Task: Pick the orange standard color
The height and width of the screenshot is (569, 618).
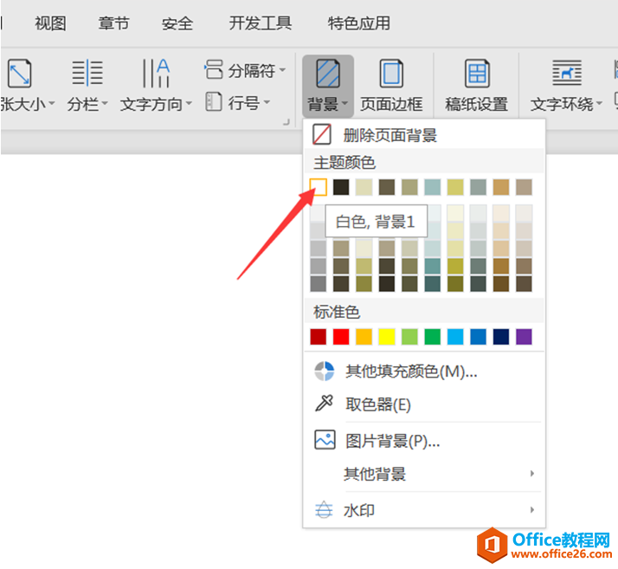Action: [364, 337]
